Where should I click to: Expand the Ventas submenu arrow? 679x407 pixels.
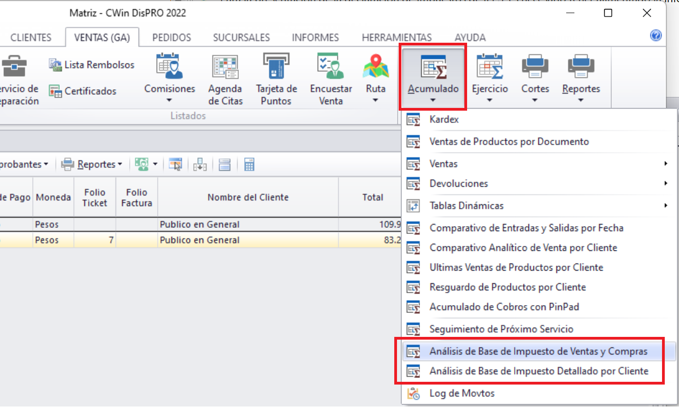[x=665, y=164]
